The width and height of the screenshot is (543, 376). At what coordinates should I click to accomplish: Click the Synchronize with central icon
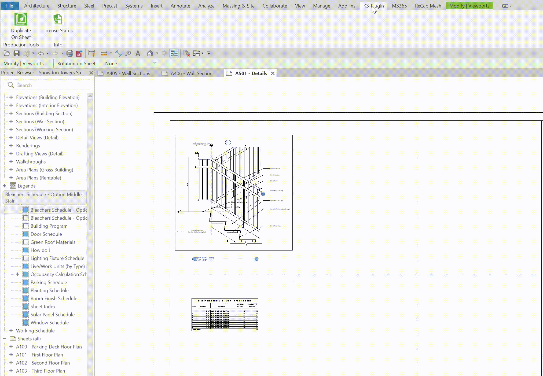26,53
